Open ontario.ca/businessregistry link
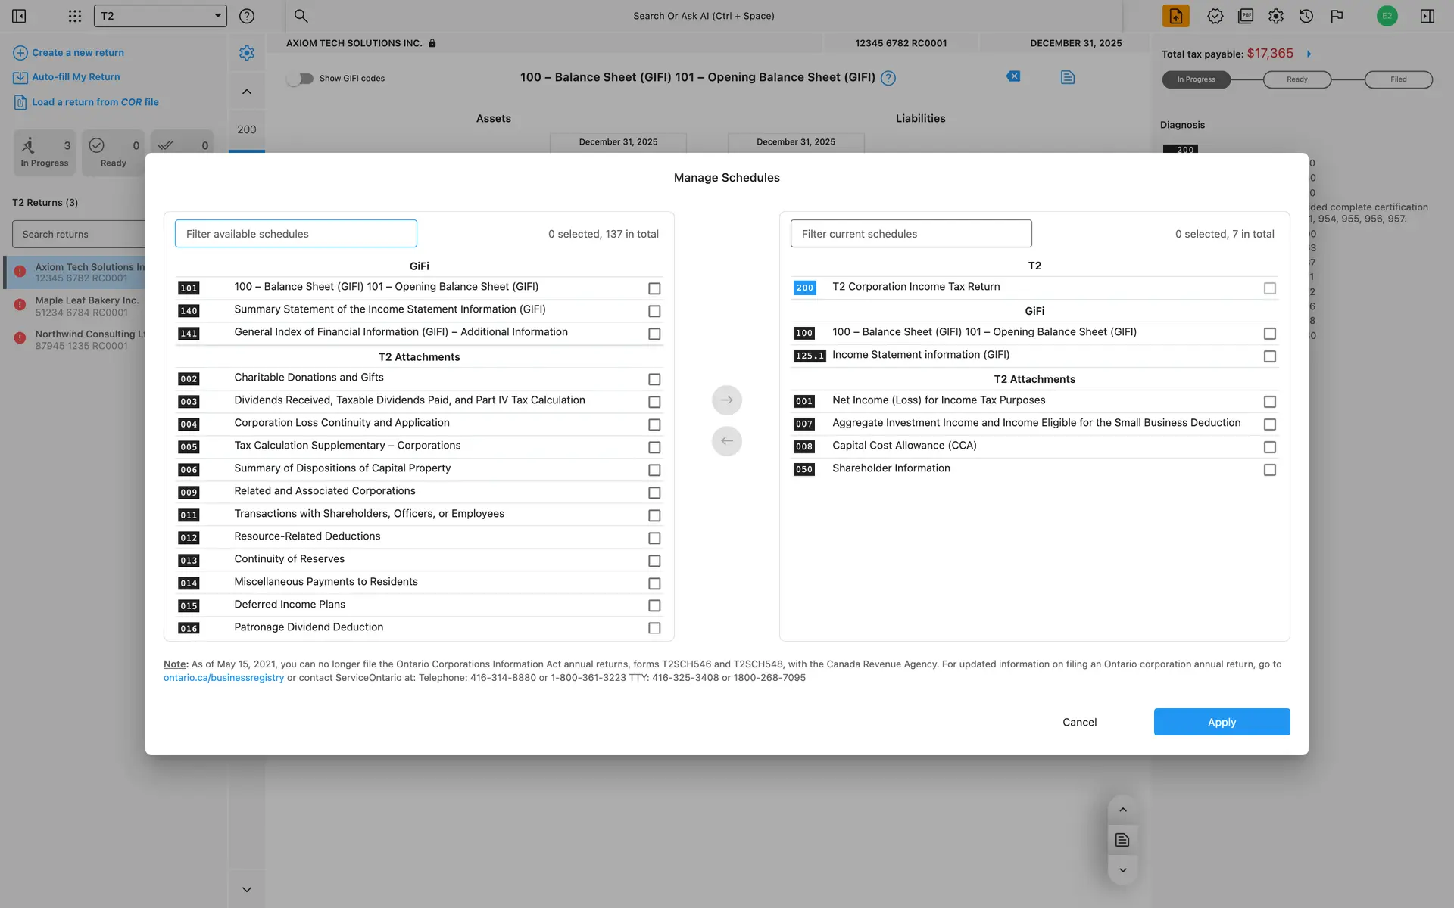 click(x=223, y=678)
